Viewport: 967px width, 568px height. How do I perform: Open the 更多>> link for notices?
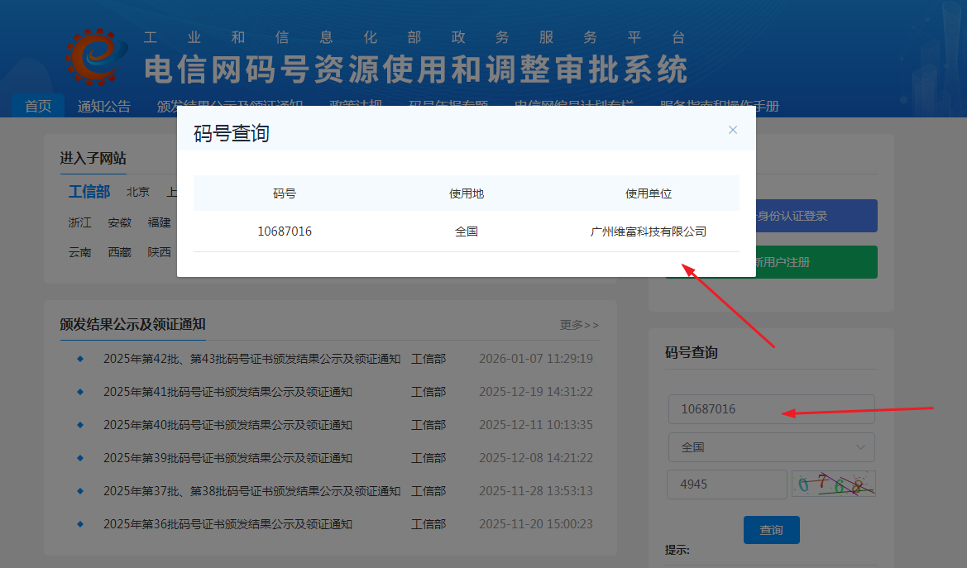(x=578, y=325)
